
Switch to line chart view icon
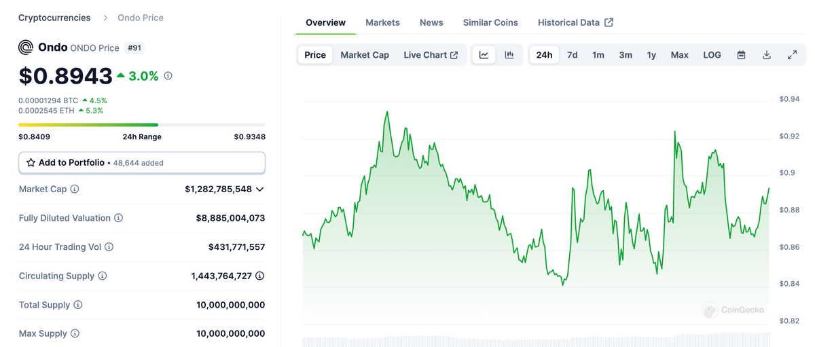click(x=484, y=55)
